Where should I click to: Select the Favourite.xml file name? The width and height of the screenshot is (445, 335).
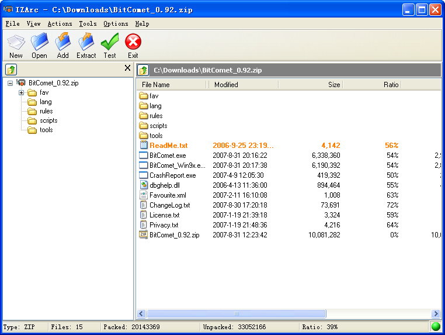(x=168, y=195)
